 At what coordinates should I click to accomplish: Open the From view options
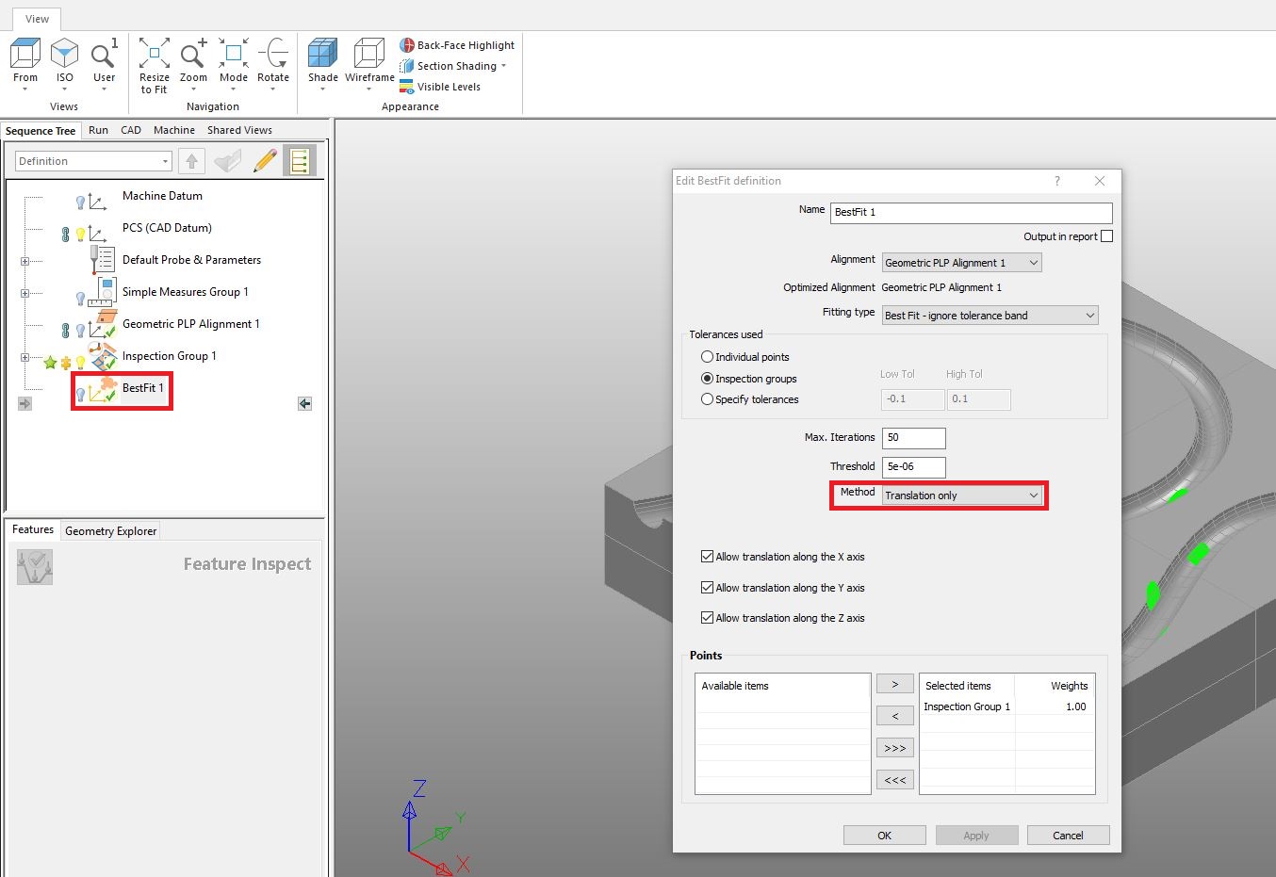tap(25, 64)
